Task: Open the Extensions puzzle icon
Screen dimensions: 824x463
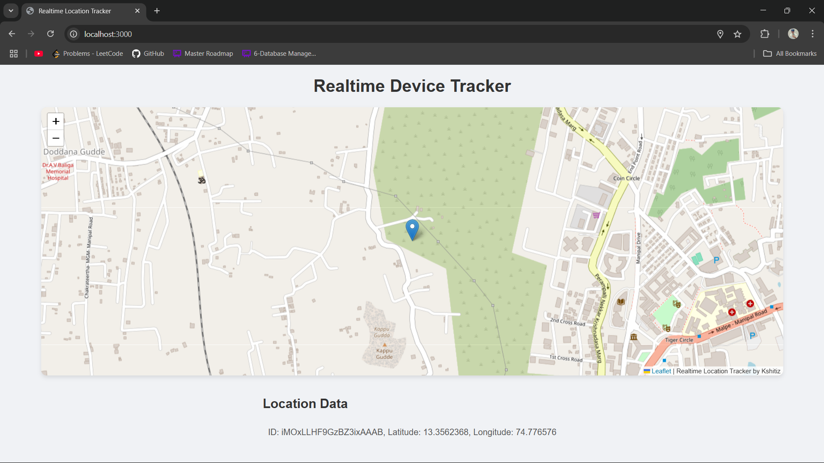Action: [x=765, y=34]
